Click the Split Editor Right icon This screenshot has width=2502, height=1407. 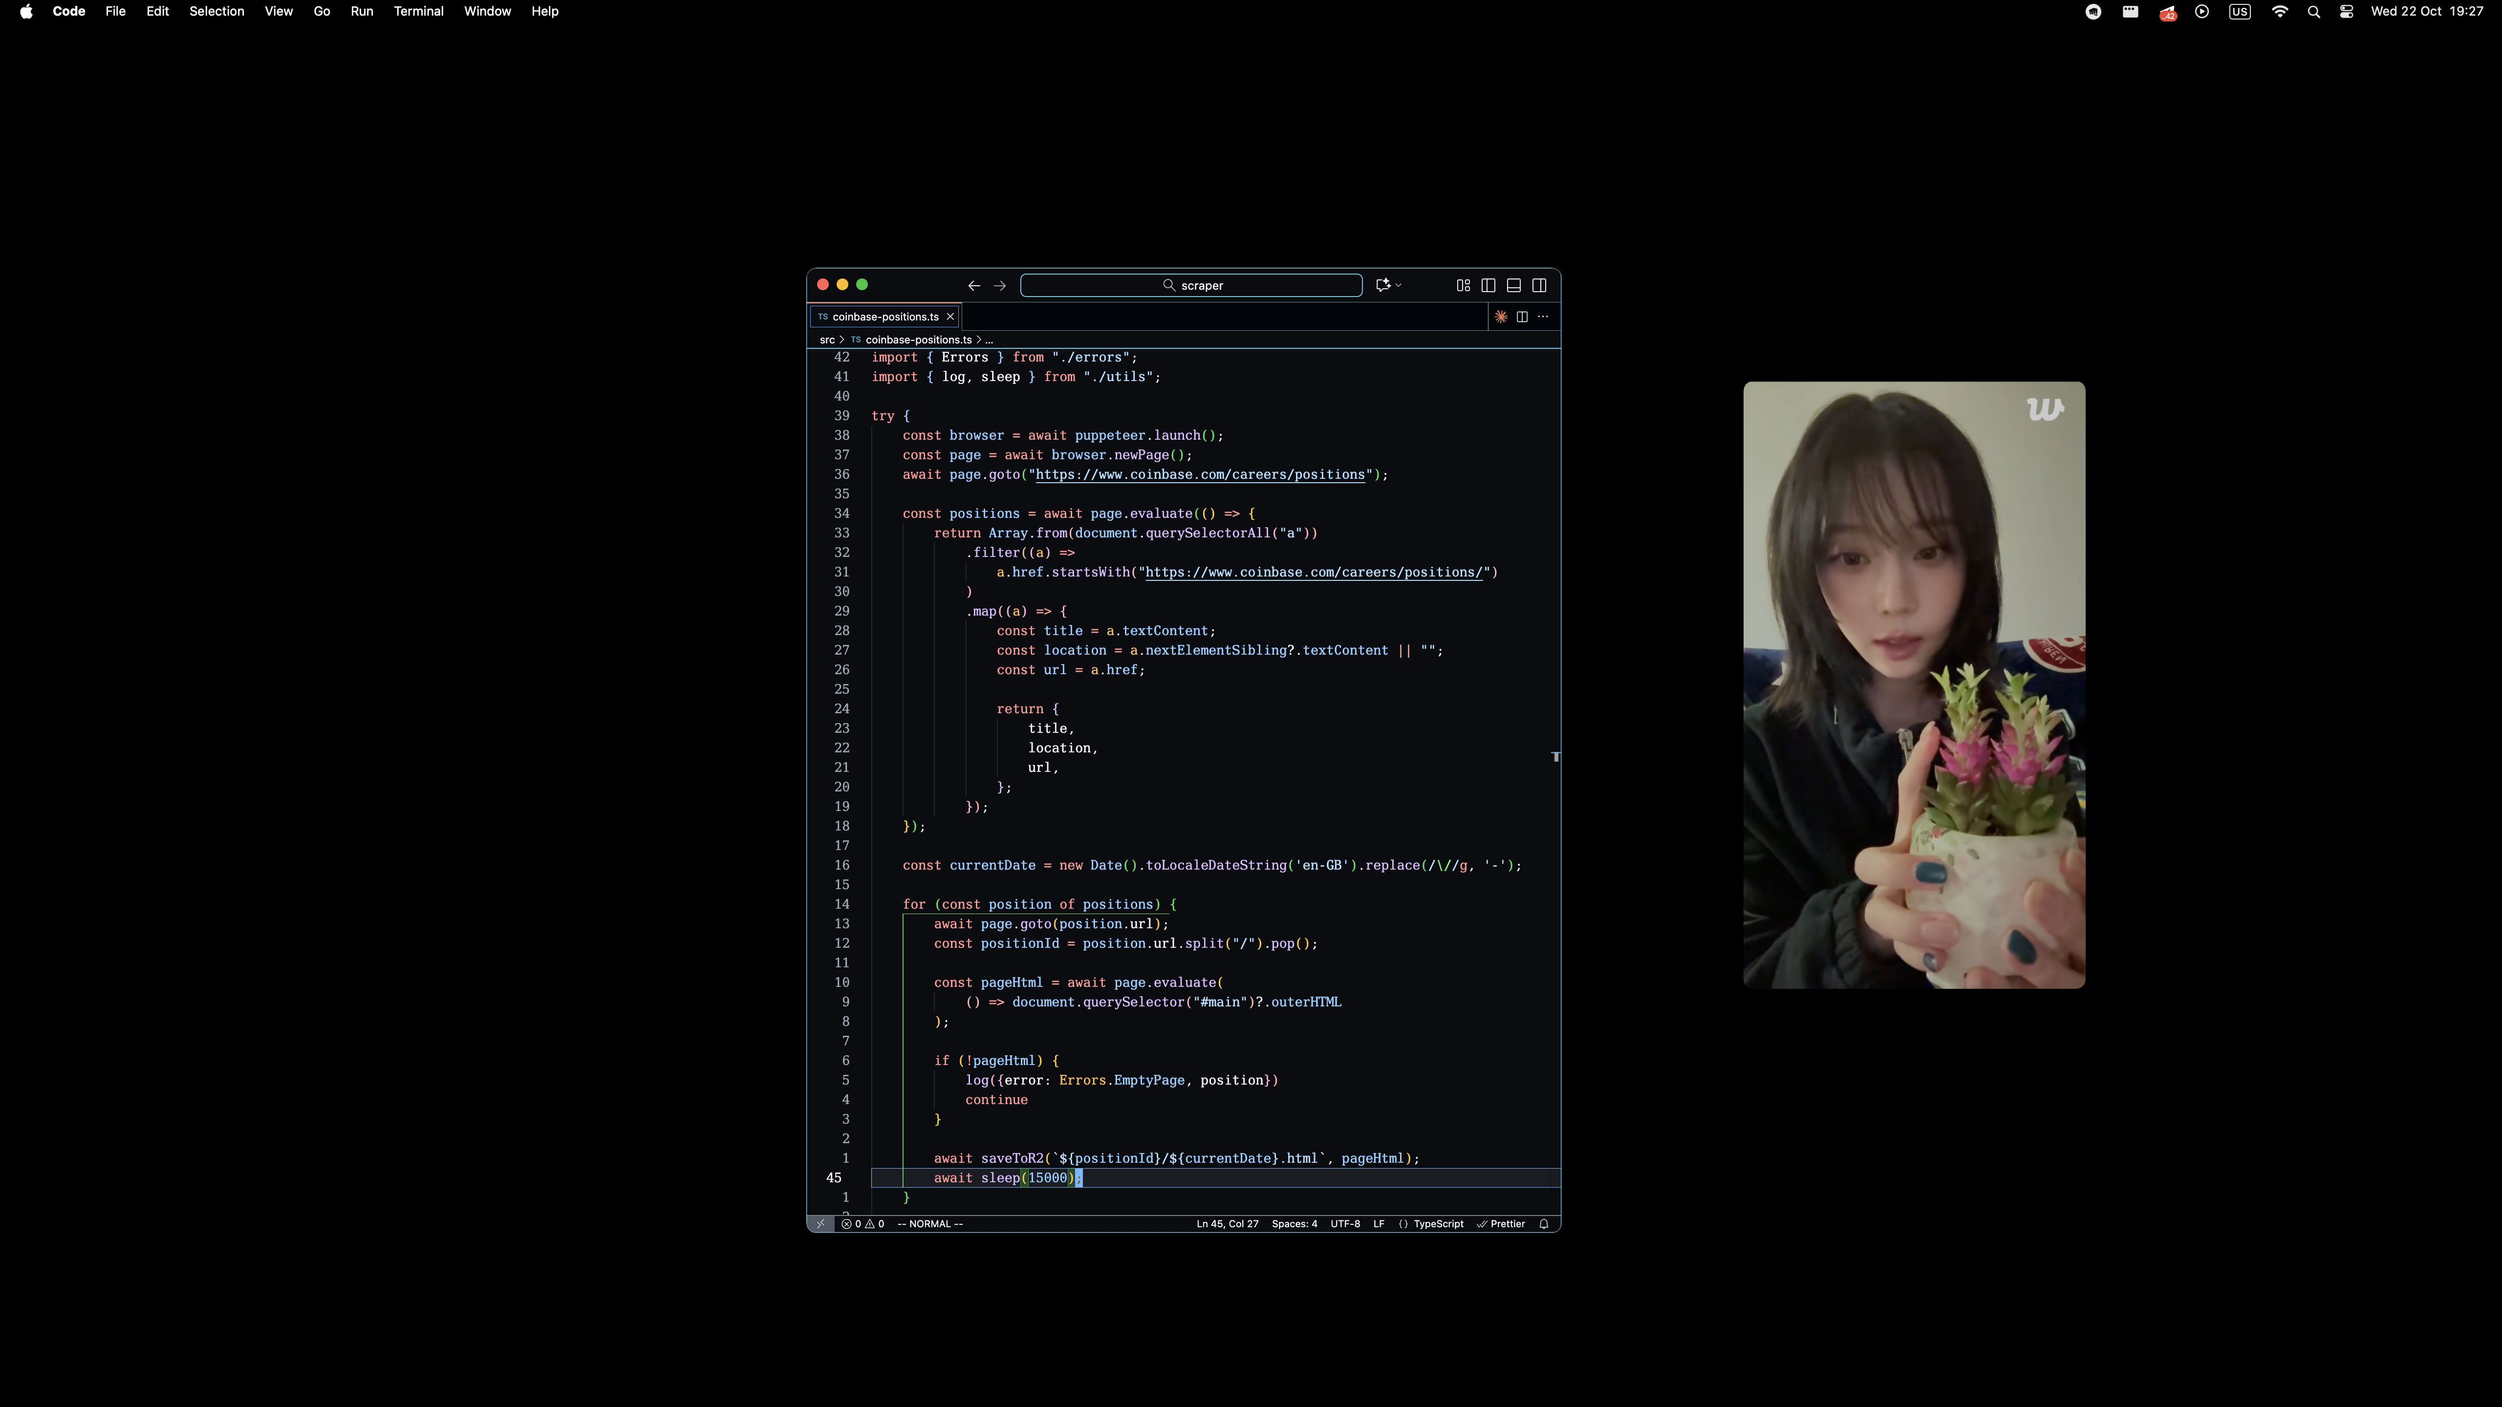pyautogui.click(x=1522, y=317)
